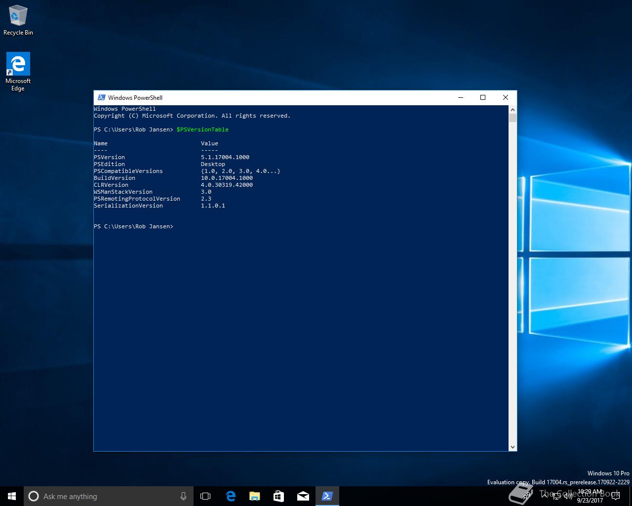Click the PowerShell scrollbar up arrow
632x506 pixels.
coord(513,110)
